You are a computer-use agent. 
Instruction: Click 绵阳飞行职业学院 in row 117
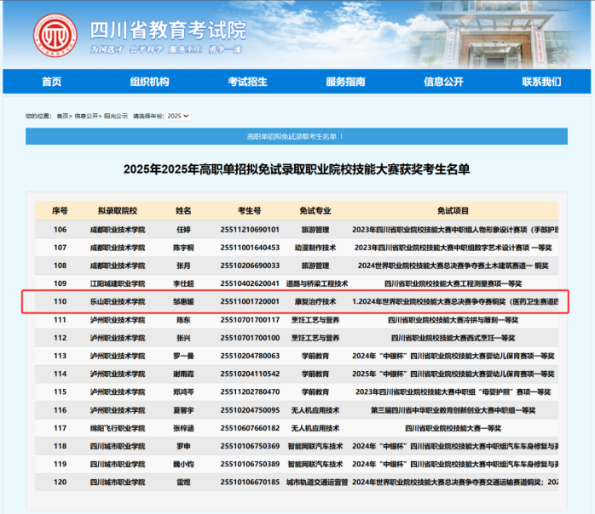click(118, 428)
